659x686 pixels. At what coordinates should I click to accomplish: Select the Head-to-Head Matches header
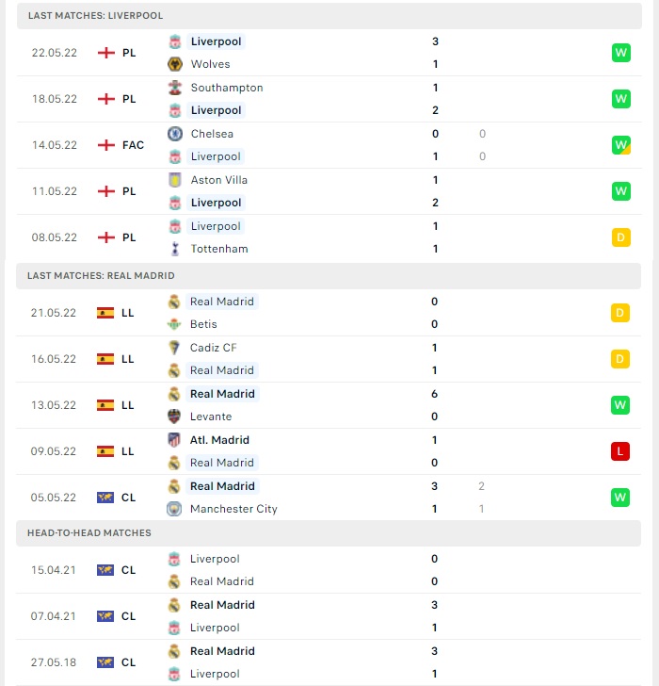pyautogui.click(x=329, y=533)
